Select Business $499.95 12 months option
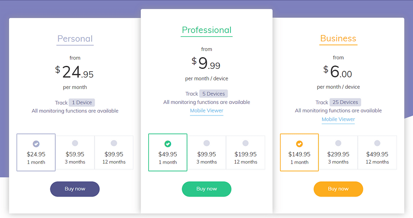The height and width of the screenshot is (218, 413). click(377, 152)
